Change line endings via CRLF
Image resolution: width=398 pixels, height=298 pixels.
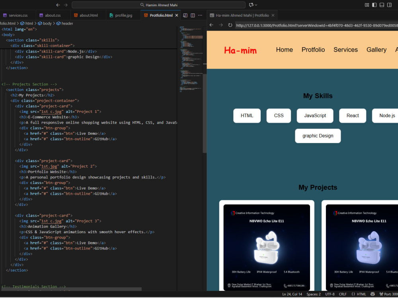tap(343, 294)
